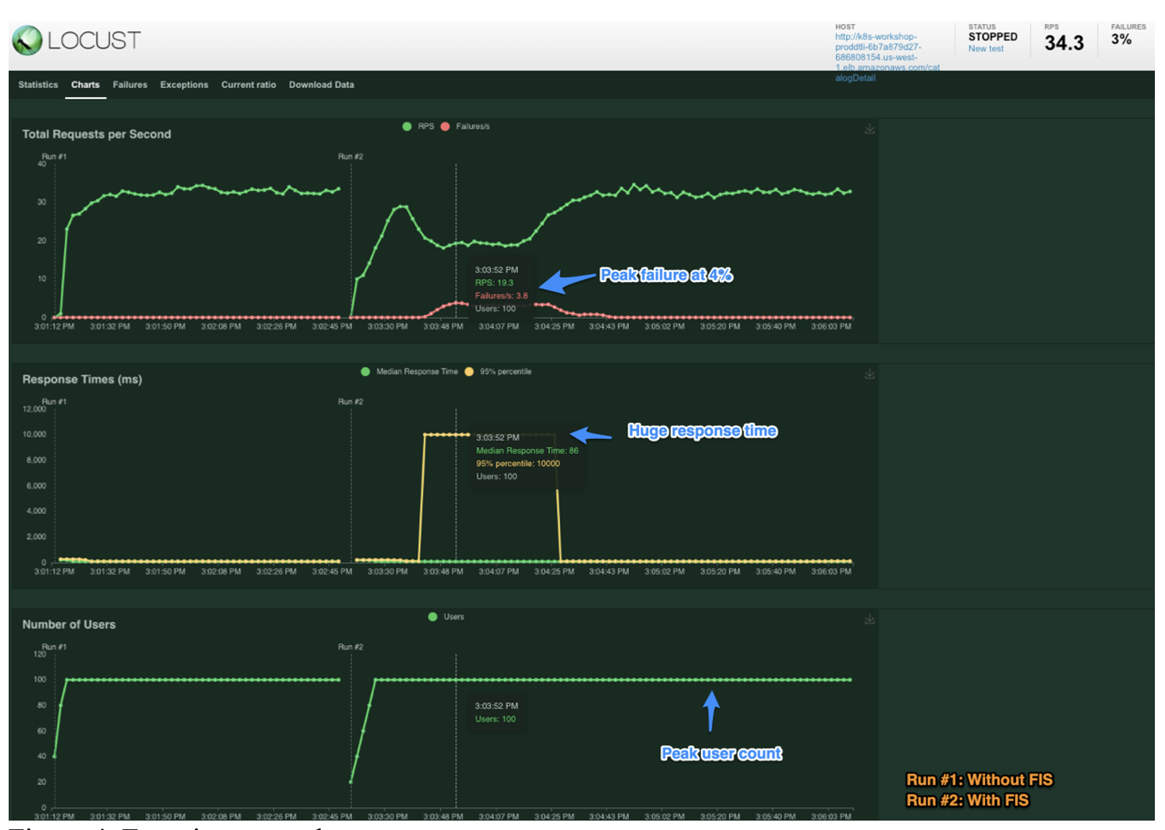Viewport: 1165px width, 830px height.
Task: View the Current ratio tab
Action: coord(249,85)
